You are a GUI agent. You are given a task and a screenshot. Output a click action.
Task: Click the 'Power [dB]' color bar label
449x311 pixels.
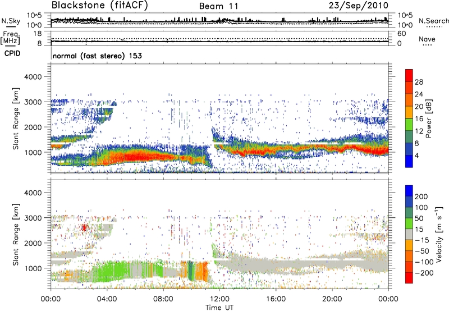tap(428, 118)
